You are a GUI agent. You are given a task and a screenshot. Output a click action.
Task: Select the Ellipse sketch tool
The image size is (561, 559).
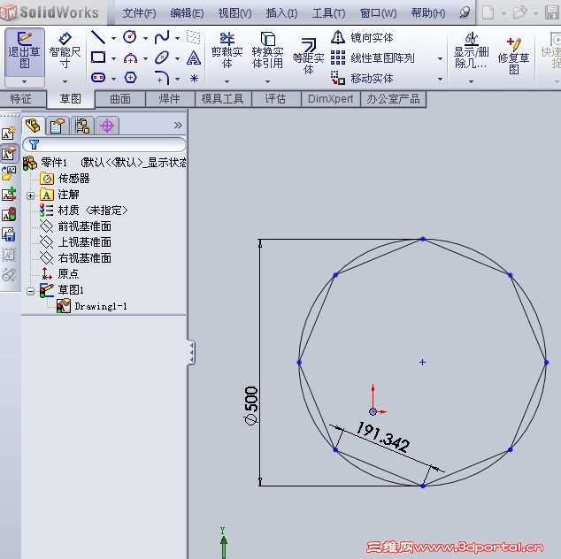[162, 57]
